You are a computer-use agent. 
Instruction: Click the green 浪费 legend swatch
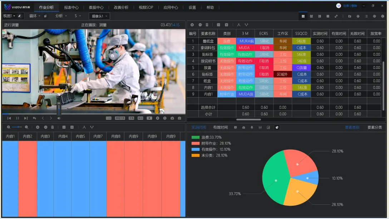(196, 137)
